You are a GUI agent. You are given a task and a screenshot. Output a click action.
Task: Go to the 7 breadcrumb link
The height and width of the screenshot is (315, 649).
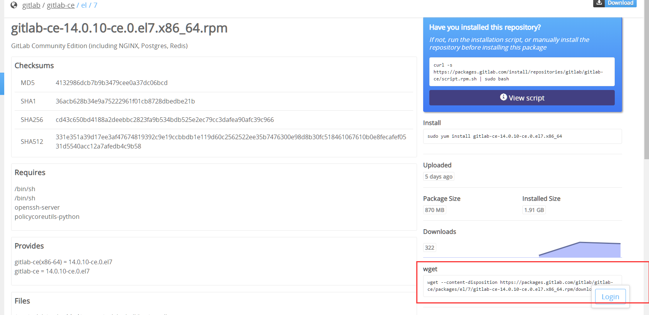coord(95,5)
